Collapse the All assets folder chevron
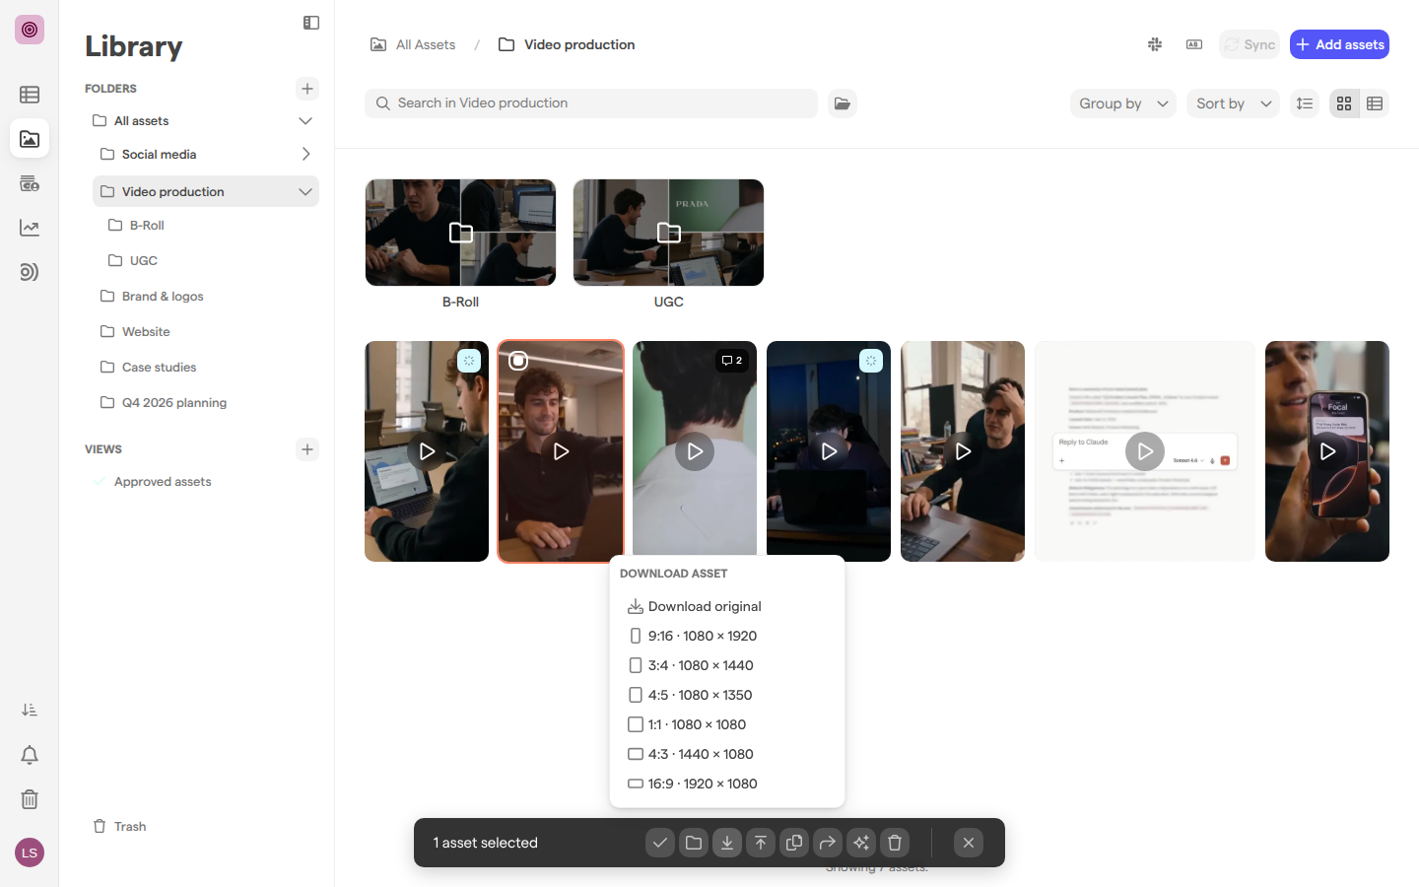The height and width of the screenshot is (887, 1419). tap(305, 121)
